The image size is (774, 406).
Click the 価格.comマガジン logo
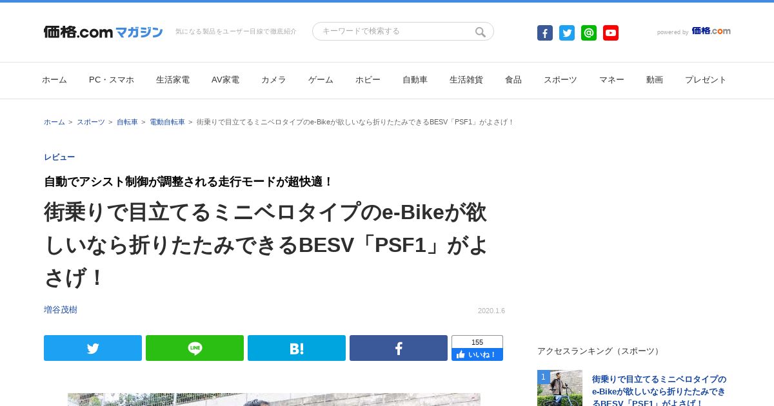(103, 32)
